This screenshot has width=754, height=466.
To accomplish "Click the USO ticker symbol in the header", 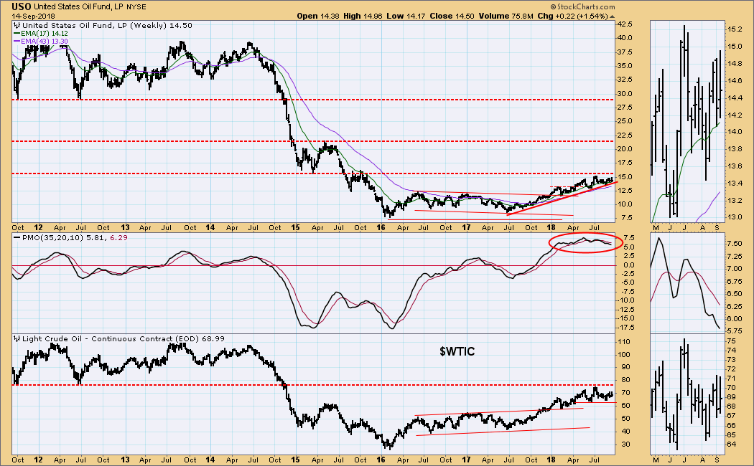I will coord(21,6).
